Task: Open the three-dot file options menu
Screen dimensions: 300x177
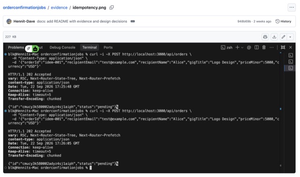Action: coord(292,7)
